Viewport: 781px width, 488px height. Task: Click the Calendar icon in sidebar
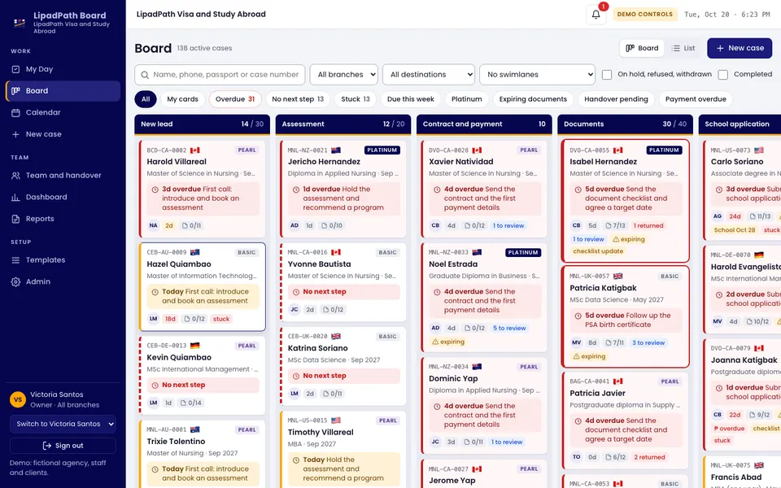click(x=16, y=112)
